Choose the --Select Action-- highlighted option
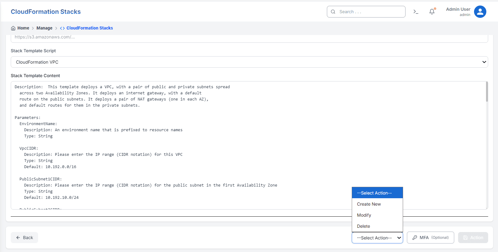The width and height of the screenshot is (498, 252). pos(377,193)
